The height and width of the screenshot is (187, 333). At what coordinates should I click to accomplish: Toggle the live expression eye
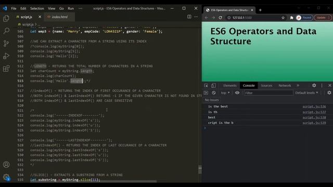tap(237, 93)
